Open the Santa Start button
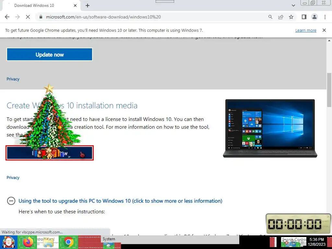332x249 pixels. (8, 242)
